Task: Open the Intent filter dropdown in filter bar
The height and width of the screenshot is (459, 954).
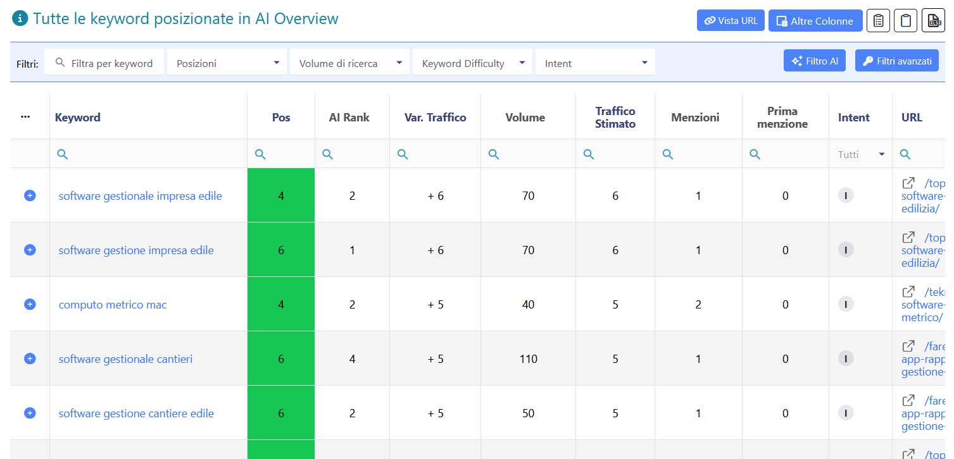Action: point(595,63)
